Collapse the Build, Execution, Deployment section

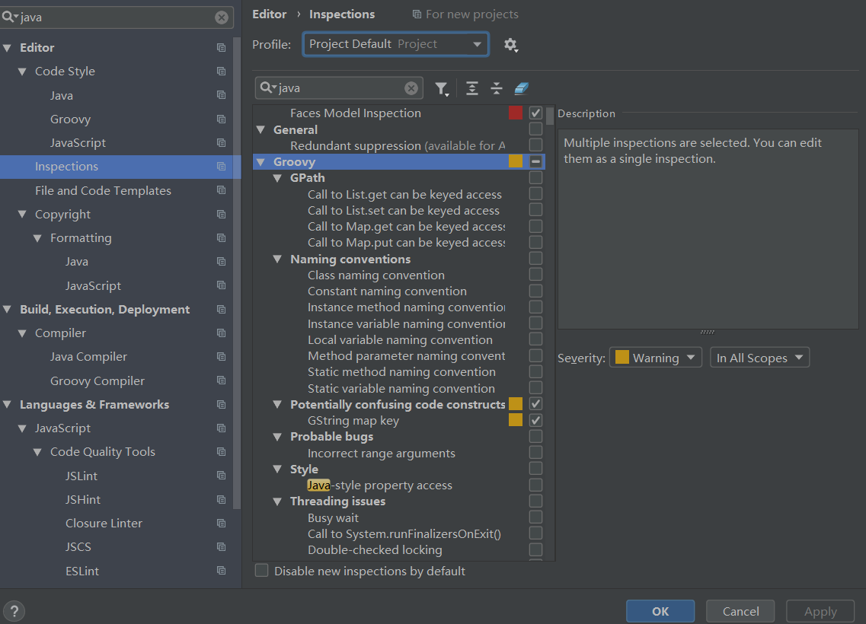pyautogui.click(x=7, y=310)
